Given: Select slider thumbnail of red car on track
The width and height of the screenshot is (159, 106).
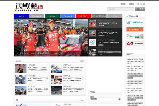Looking at the screenshot, I should pos(93,33).
